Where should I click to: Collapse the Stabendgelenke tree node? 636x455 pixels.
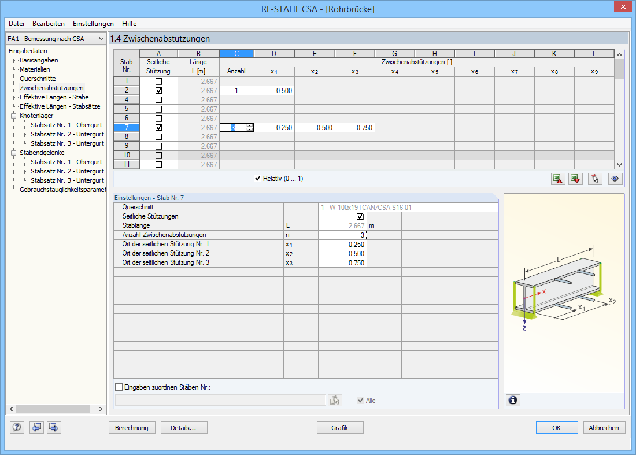point(14,153)
